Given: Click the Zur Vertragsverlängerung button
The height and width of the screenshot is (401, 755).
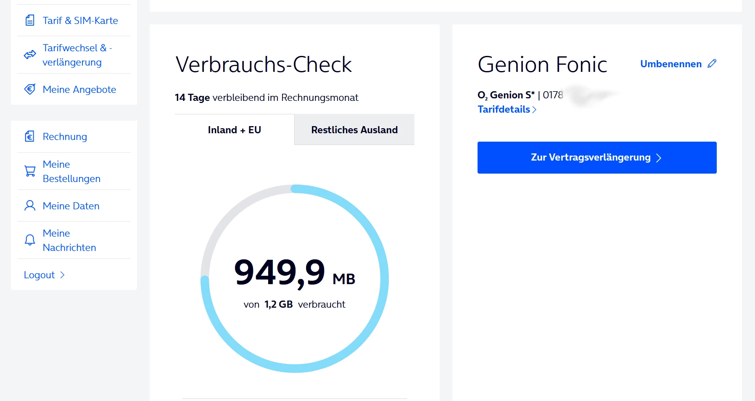Looking at the screenshot, I should click(x=597, y=158).
